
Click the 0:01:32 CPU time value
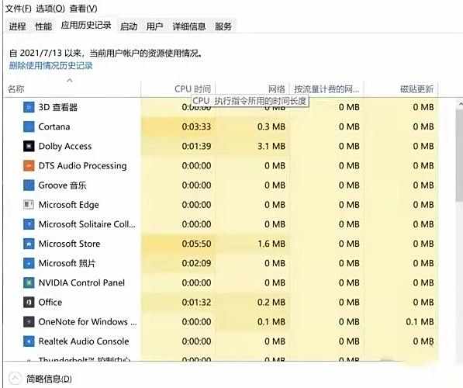[x=196, y=303]
